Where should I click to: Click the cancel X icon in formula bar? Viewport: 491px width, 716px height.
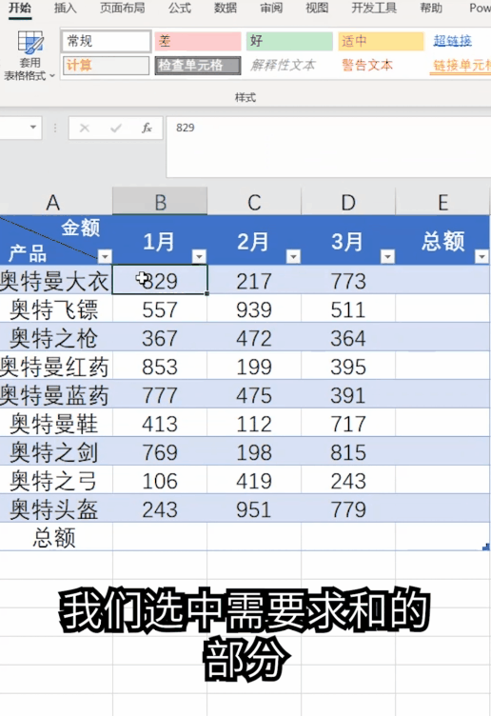[85, 129]
